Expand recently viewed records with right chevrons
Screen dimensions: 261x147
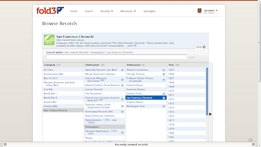pyautogui.click(x=253, y=145)
